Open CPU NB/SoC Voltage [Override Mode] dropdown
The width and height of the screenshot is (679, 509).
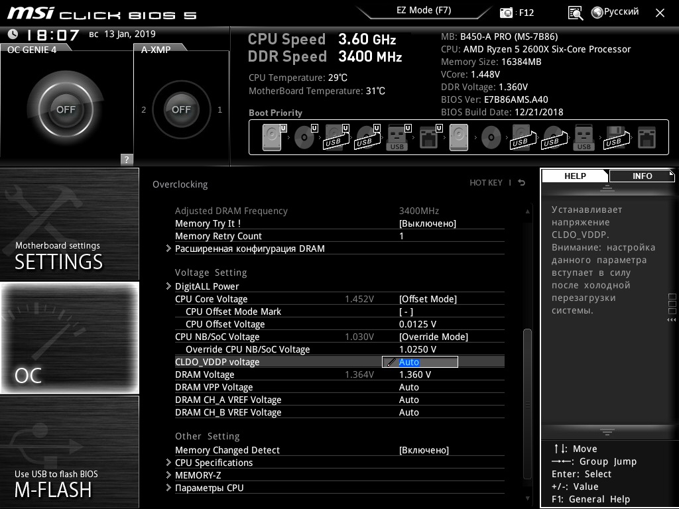[434, 337]
